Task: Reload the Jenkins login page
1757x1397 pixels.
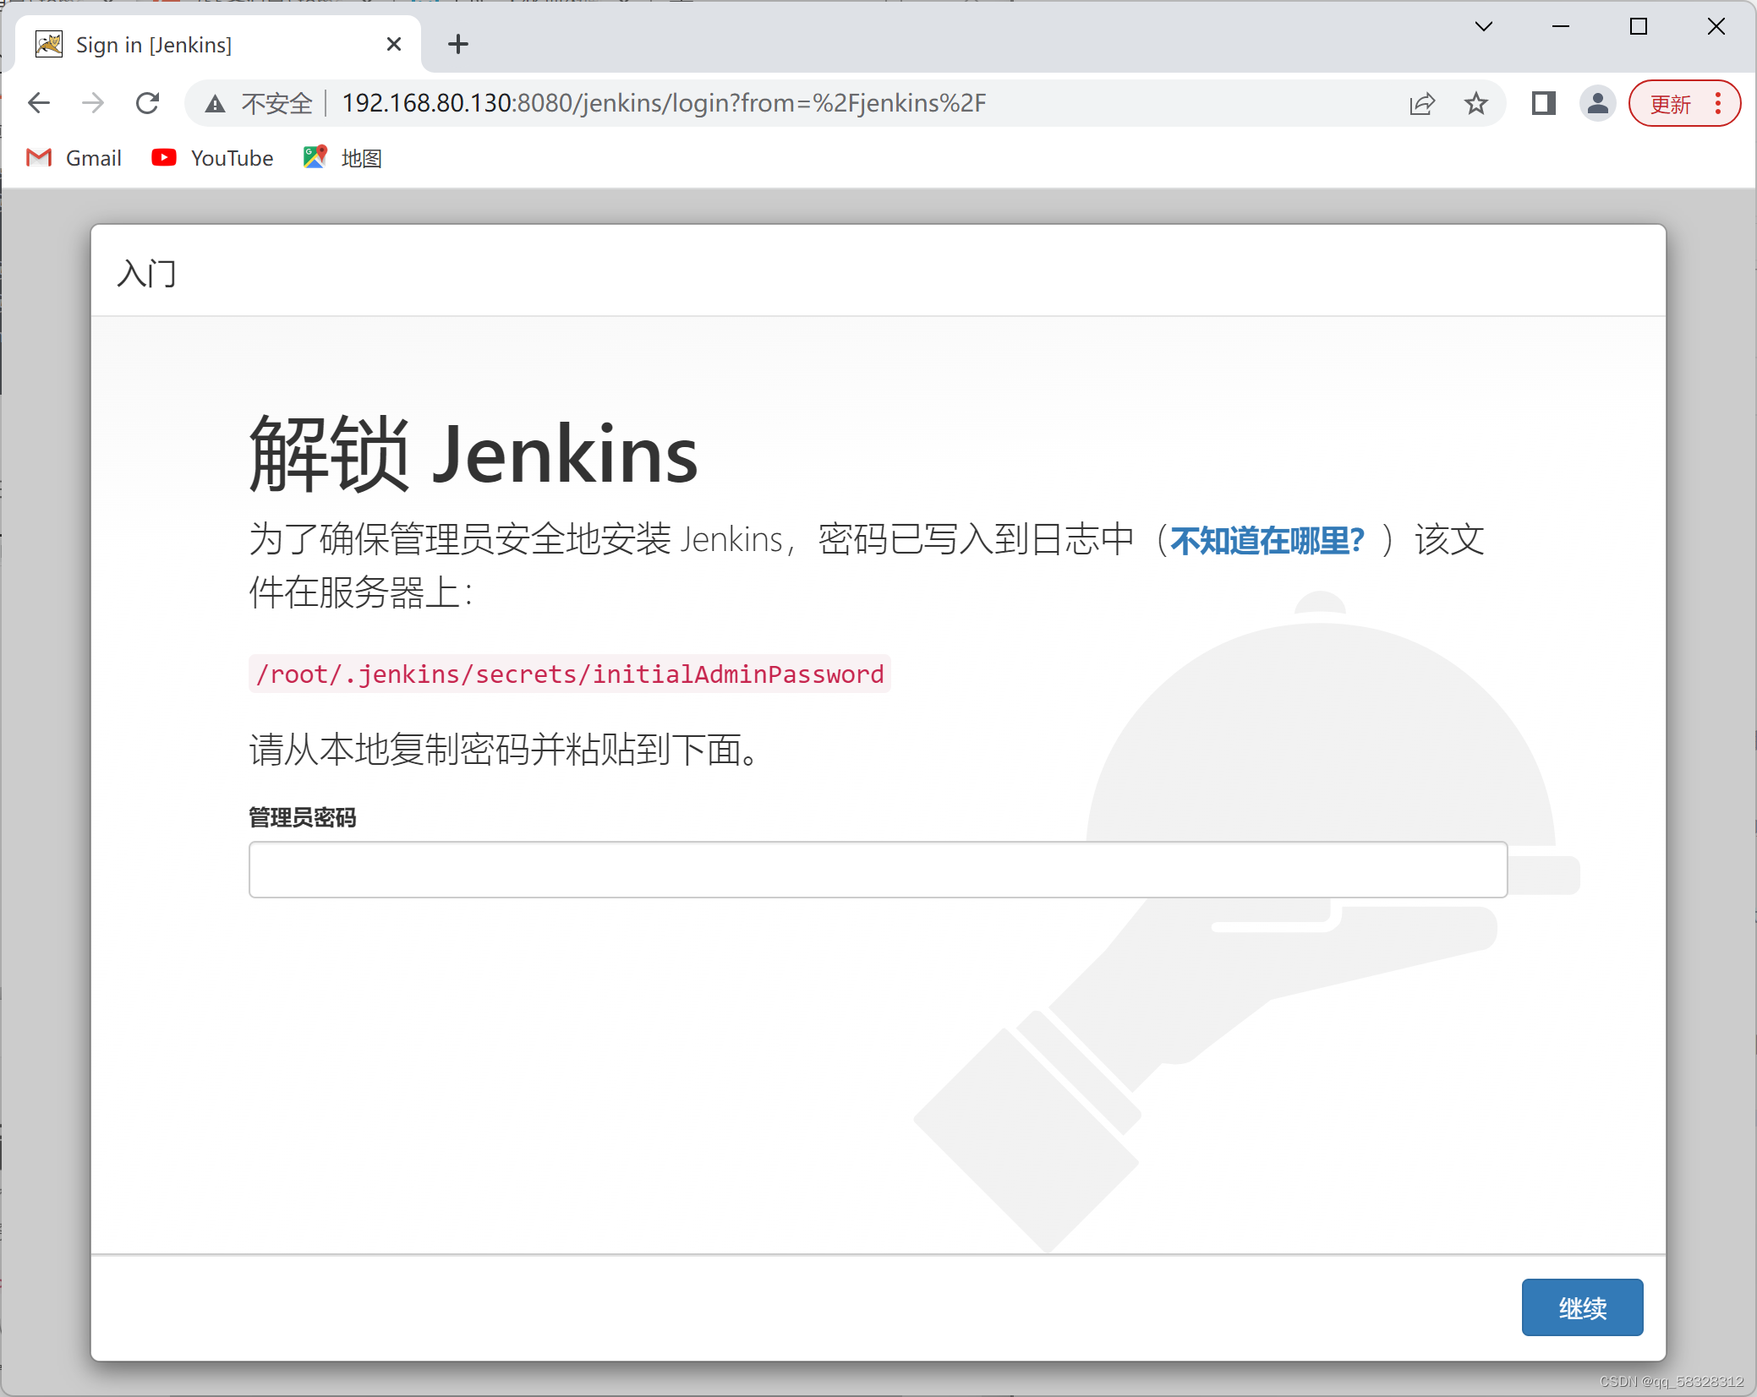Action: point(148,103)
